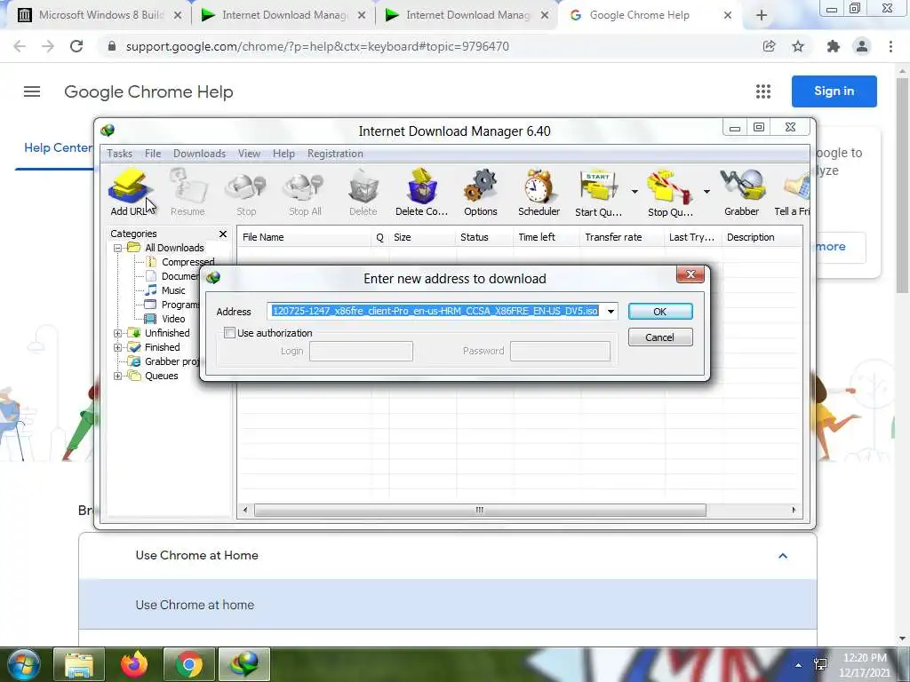Open Google apps grid icon

click(x=763, y=91)
